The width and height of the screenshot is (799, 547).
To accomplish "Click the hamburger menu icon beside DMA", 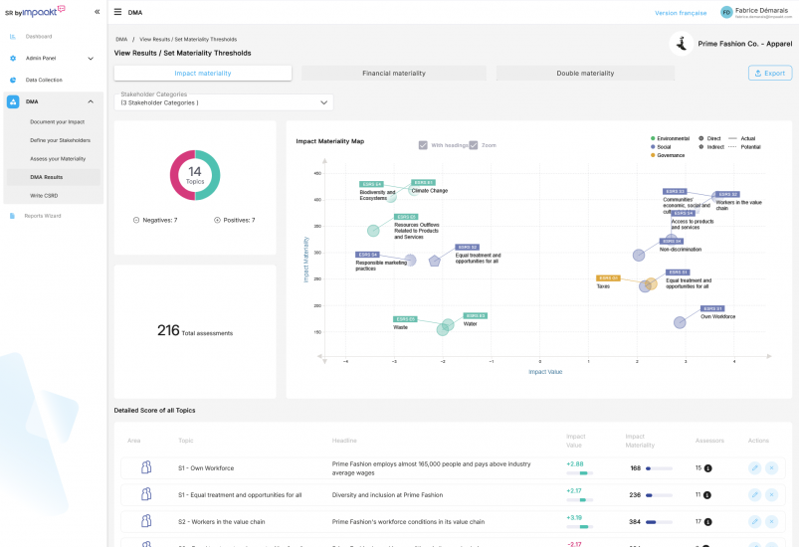I will point(118,12).
